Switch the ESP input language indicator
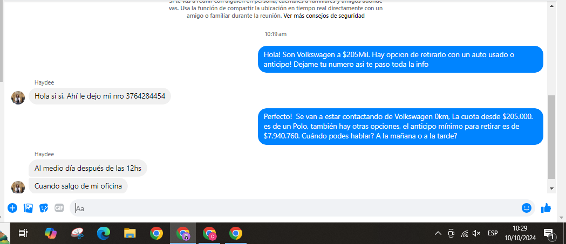566x244 pixels. (493, 233)
